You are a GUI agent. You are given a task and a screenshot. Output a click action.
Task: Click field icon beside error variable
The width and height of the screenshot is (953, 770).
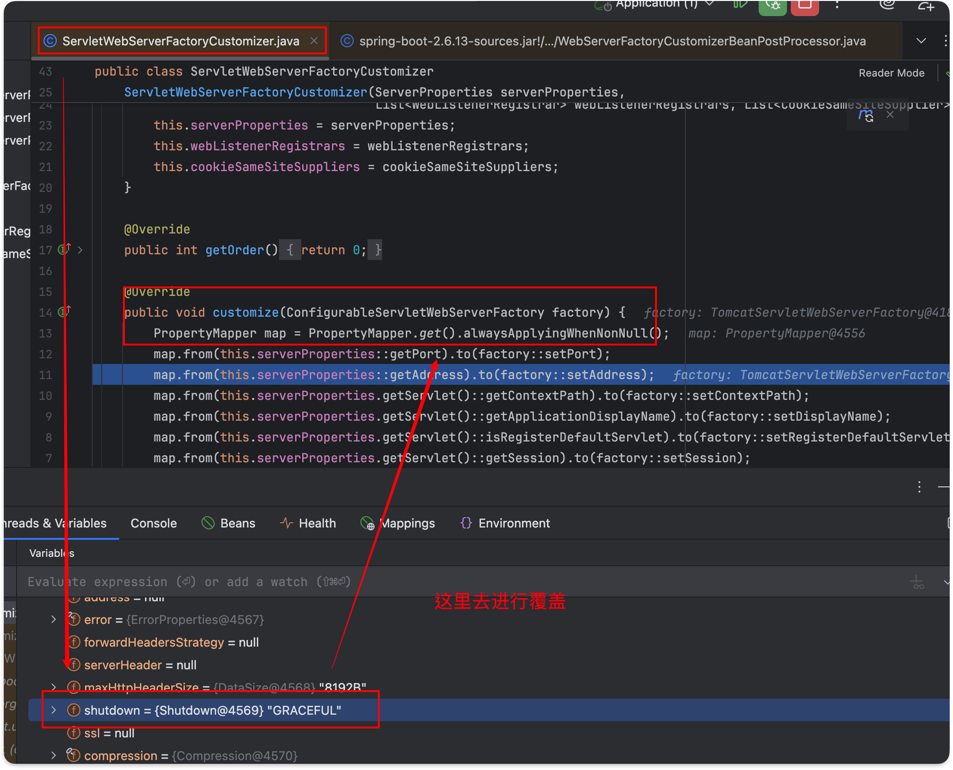[73, 619]
